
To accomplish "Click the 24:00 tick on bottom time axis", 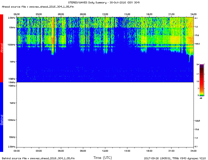I will click(x=194, y=151).
